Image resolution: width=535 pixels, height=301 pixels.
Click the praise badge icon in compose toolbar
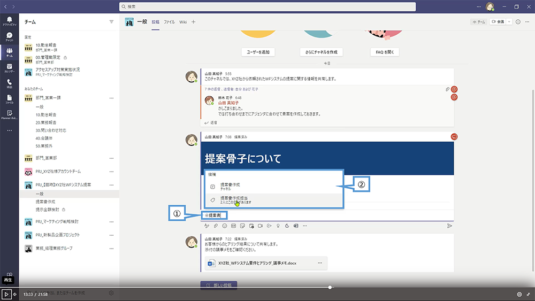278,226
